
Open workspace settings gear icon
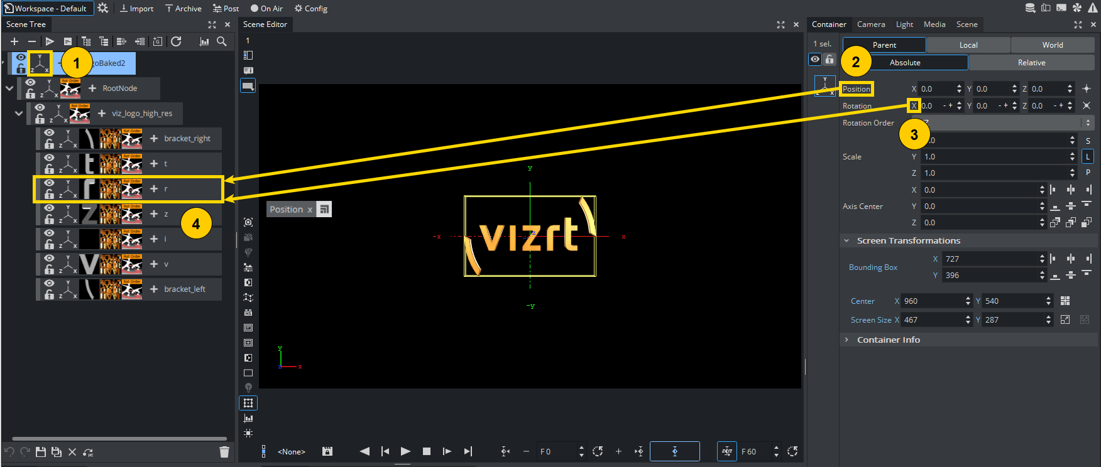tap(103, 8)
